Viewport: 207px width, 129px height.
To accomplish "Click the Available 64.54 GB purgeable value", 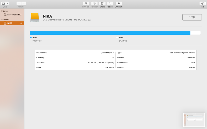I will pos(101,63).
